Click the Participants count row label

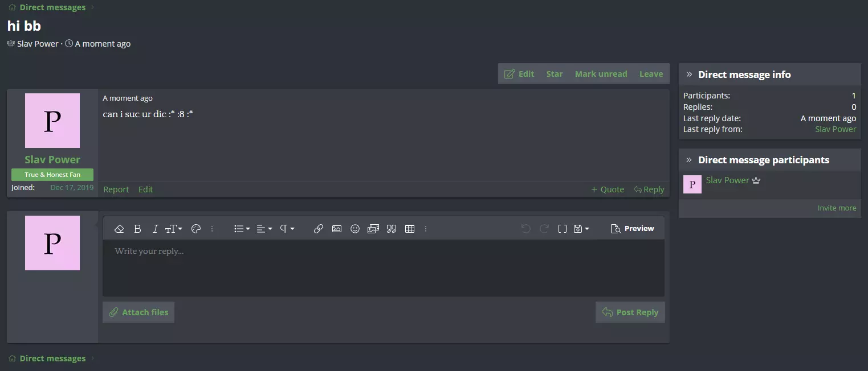click(707, 96)
